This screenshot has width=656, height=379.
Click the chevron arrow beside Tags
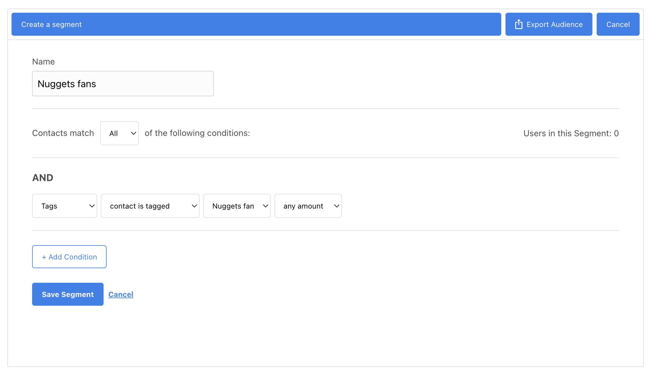[92, 206]
